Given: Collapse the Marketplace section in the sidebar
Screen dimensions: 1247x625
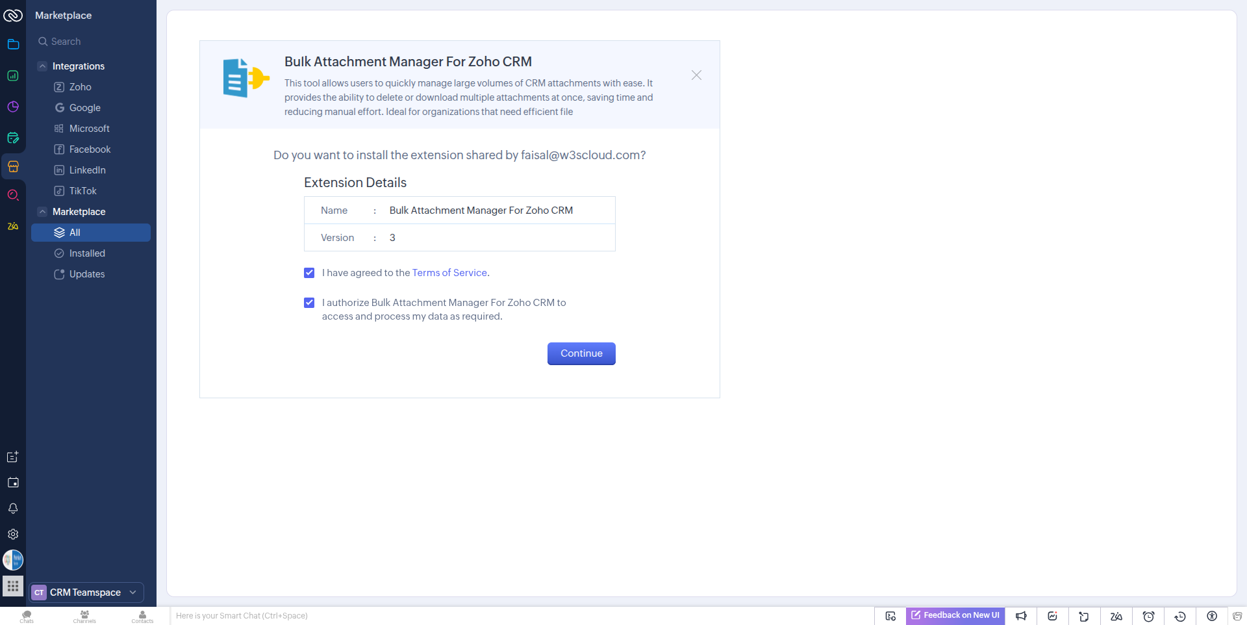Looking at the screenshot, I should [x=42, y=212].
